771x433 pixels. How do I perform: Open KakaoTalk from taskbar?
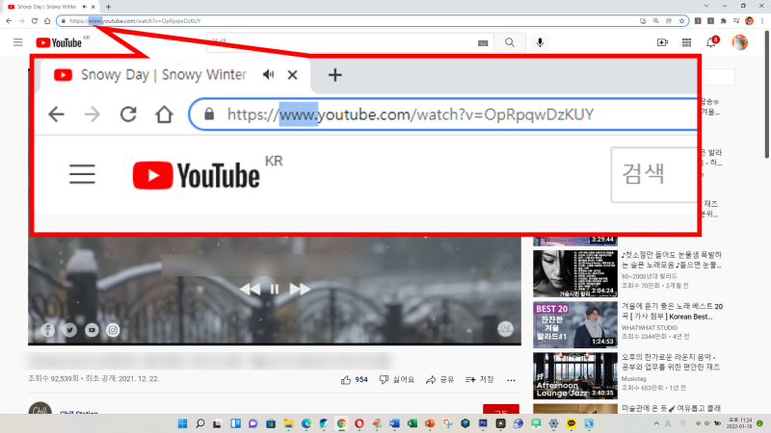tap(572, 423)
